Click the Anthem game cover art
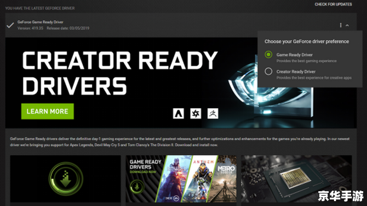Viewport: 367px width, 206px height. point(201,179)
